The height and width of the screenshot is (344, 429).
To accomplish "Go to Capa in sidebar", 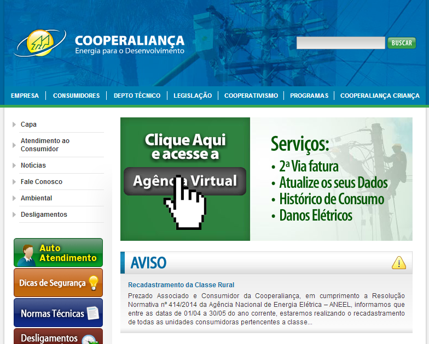I will [28, 124].
